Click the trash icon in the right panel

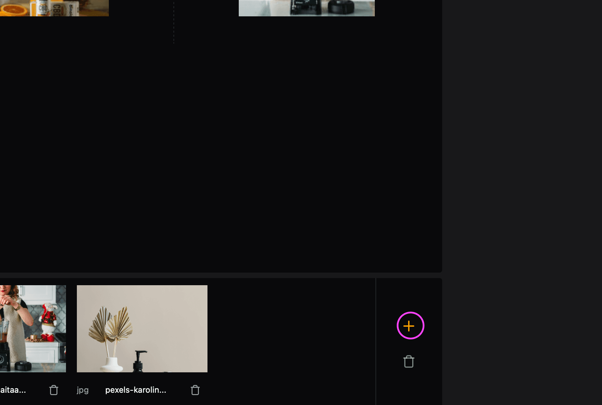(409, 361)
